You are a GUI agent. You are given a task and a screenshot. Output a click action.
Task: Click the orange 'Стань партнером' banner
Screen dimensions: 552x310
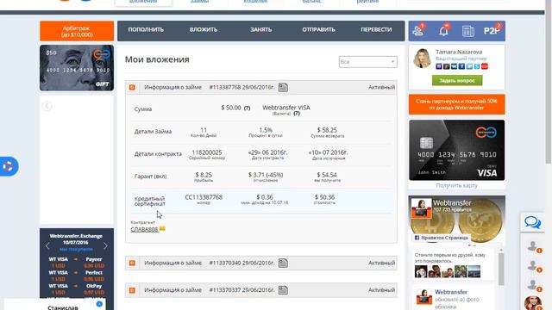click(x=457, y=104)
